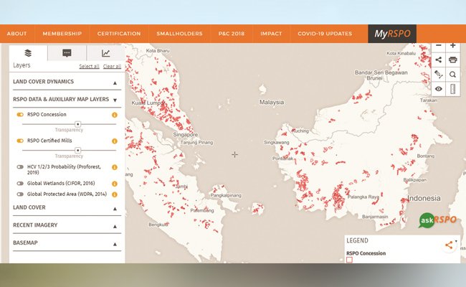Expand the Land Cover Dynamics section
This screenshot has height=287, width=466.
(115, 83)
